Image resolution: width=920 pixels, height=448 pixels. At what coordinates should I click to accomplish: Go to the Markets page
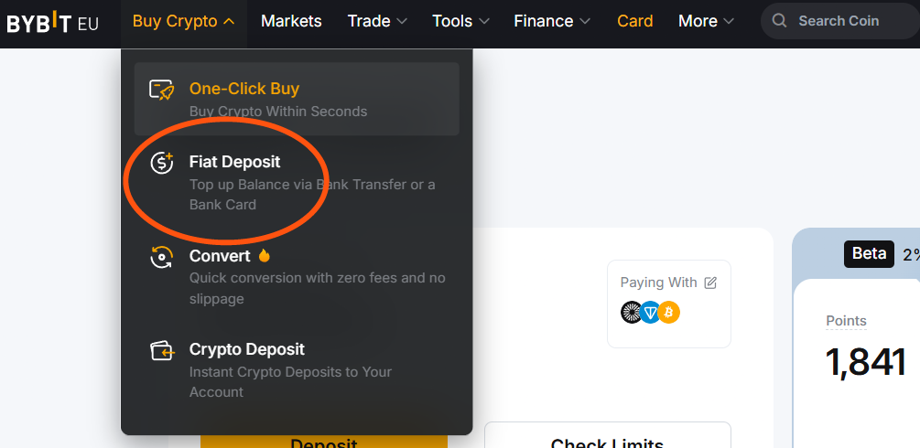pyautogui.click(x=291, y=21)
